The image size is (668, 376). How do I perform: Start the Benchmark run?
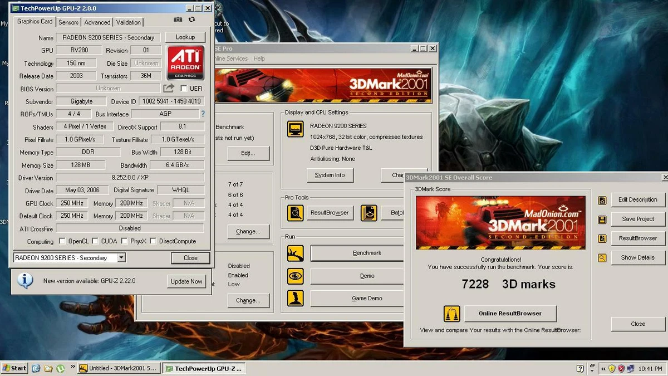click(x=357, y=253)
